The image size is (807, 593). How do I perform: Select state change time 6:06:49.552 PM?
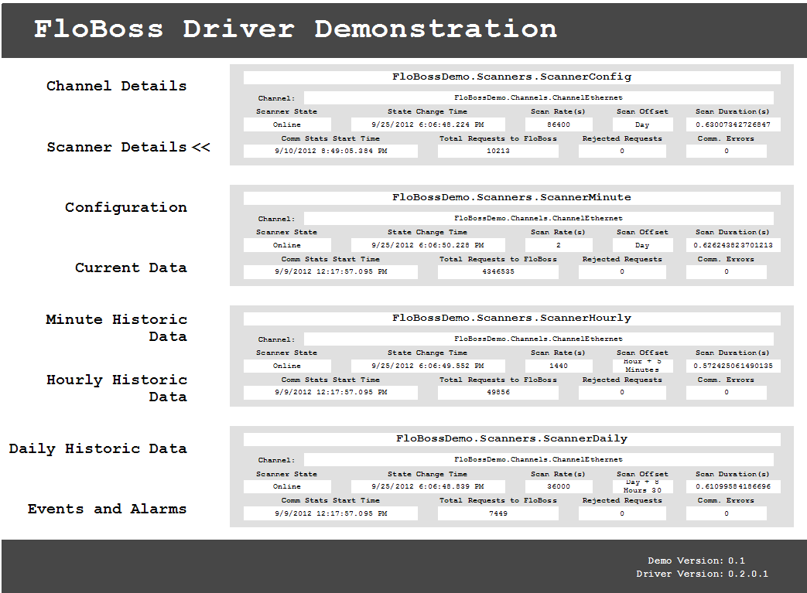428,366
